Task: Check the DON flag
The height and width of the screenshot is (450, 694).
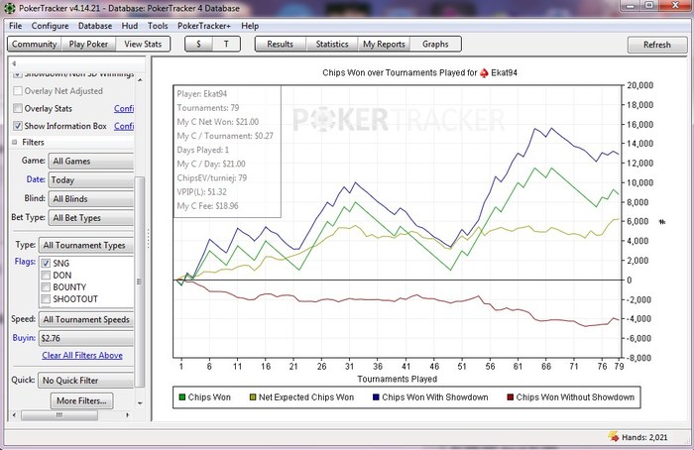Action: click(46, 276)
